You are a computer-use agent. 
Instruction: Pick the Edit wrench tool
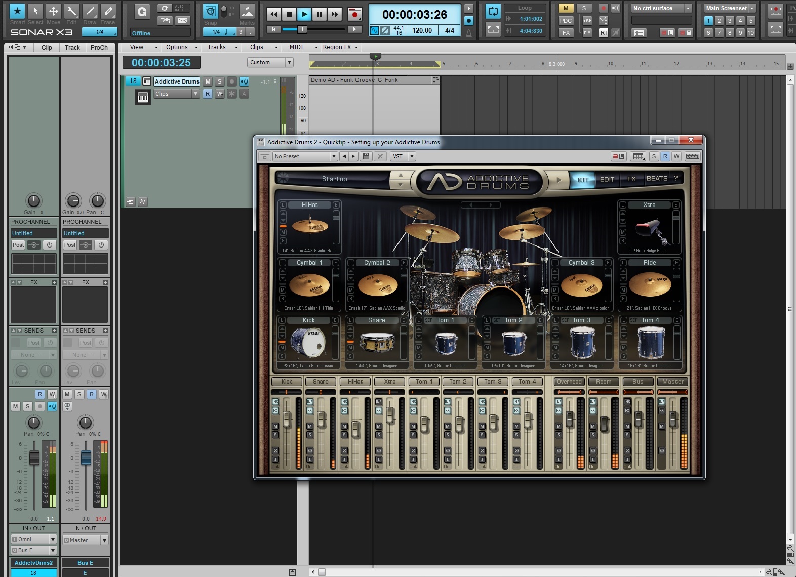(71, 11)
